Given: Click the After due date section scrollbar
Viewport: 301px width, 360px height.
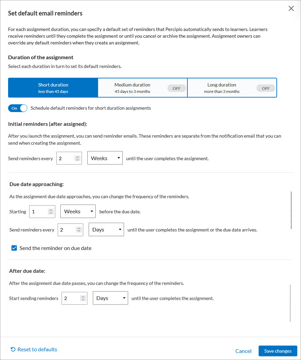Looking at the screenshot, I should pyautogui.click(x=290, y=303).
